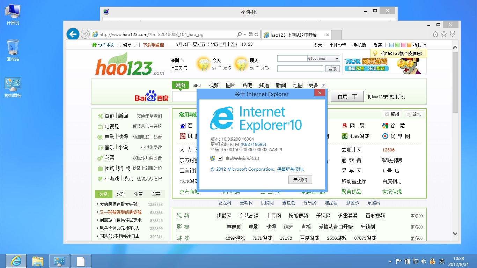477x268 pixels.
Task: Click the Action Center flag tray icon
Action: [x=398, y=261]
